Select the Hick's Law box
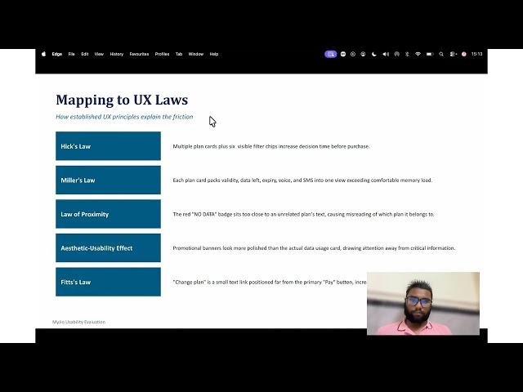 (108, 146)
